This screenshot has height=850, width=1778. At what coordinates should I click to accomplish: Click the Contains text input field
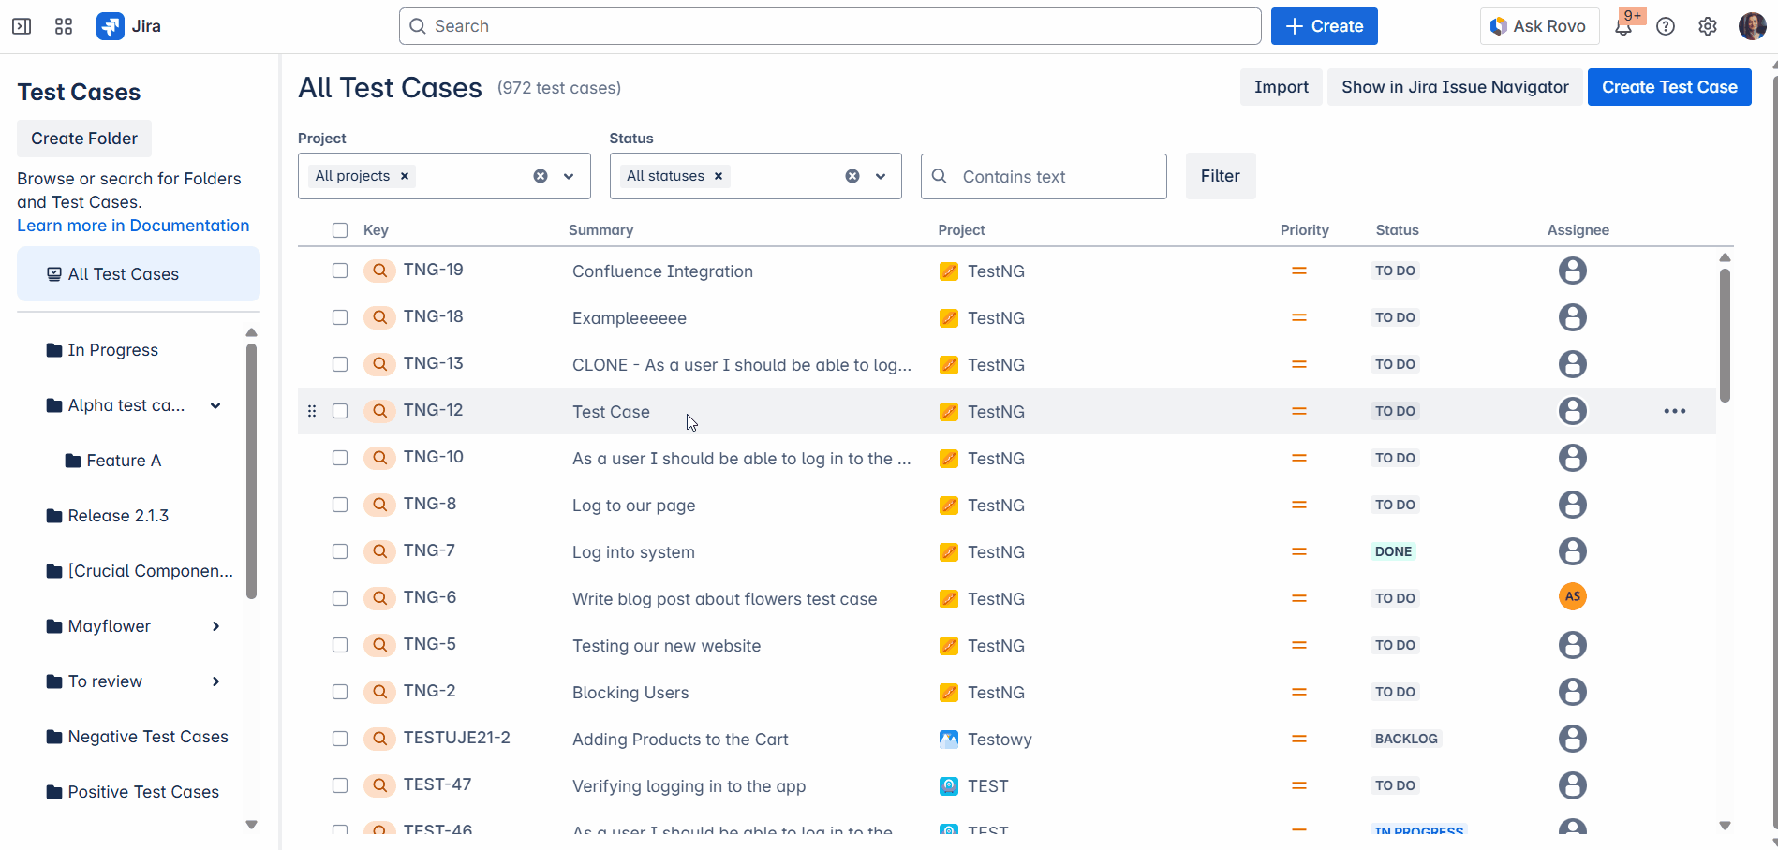tap(1044, 176)
